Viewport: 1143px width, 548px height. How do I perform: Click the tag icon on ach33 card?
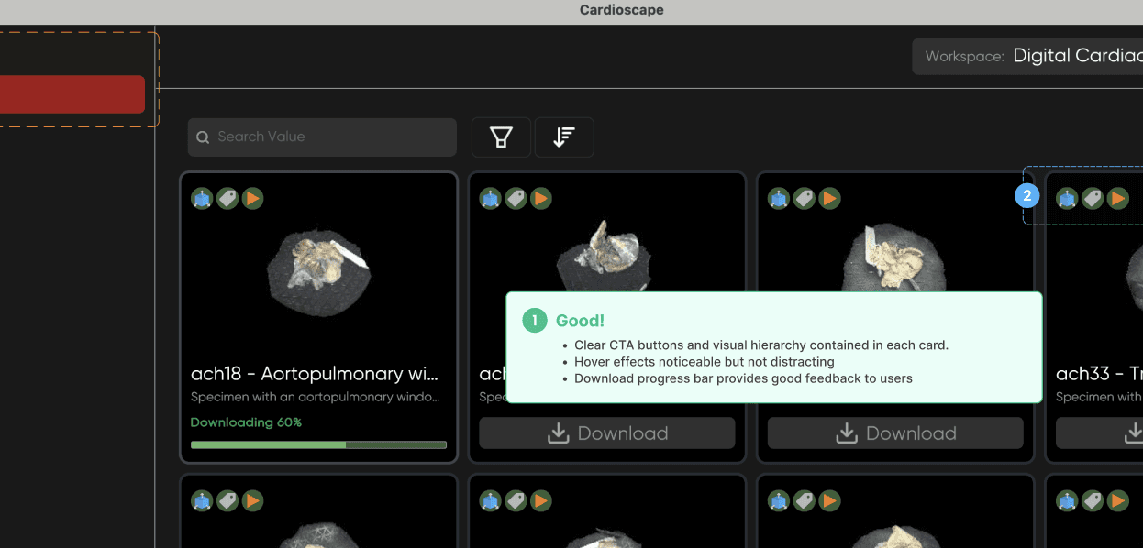[x=1093, y=198]
